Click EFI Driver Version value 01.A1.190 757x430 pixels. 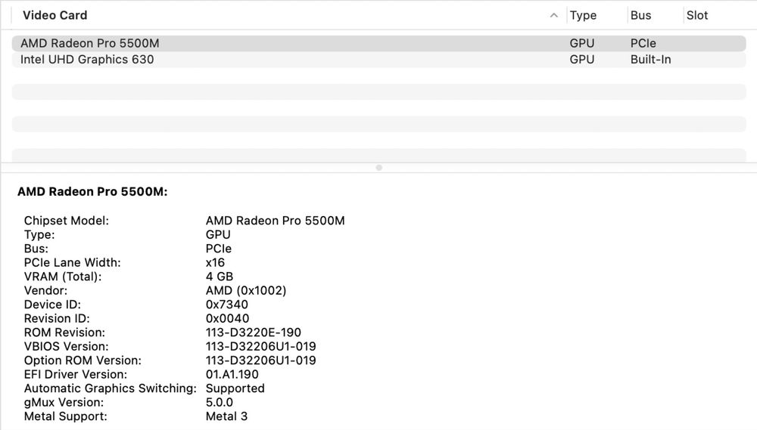click(232, 374)
